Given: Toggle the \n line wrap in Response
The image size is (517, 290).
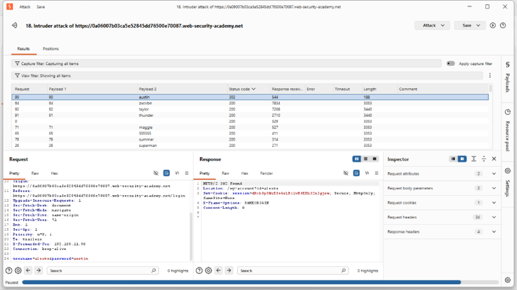Looking at the screenshot, I should [x=366, y=173].
